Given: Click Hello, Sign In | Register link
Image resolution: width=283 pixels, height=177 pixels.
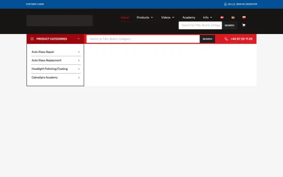Looking at the screenshot, I should click(242, 4).
